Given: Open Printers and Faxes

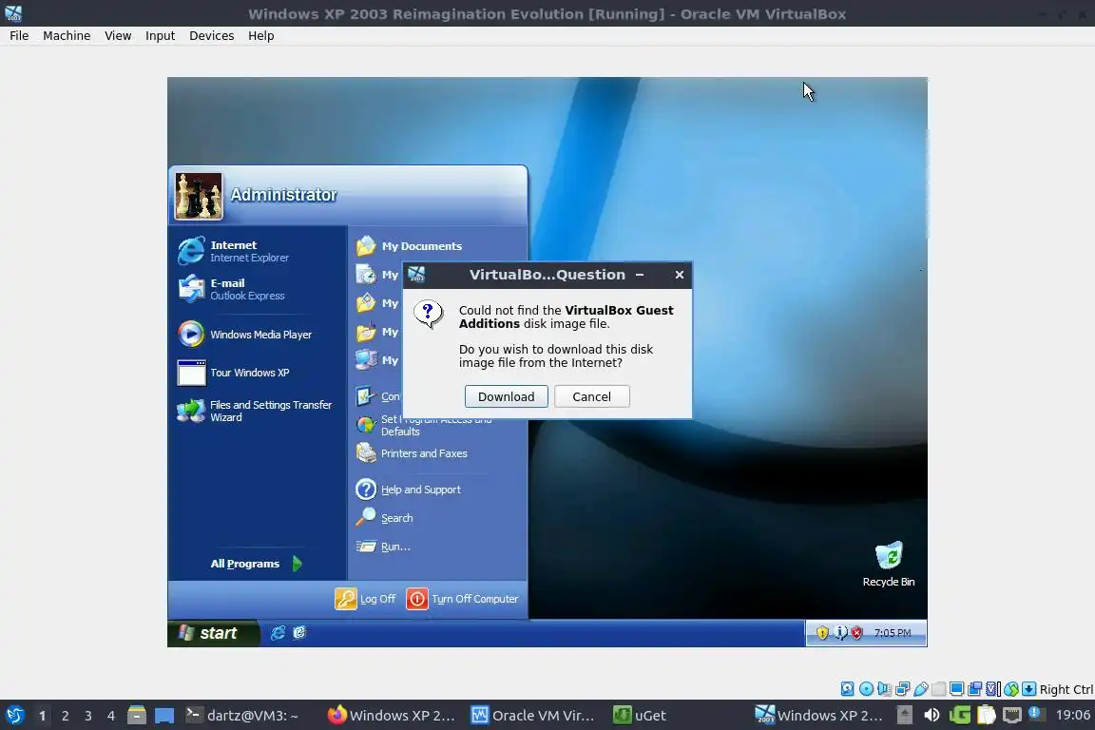Looking at the screenshot, I should (412, 453).
